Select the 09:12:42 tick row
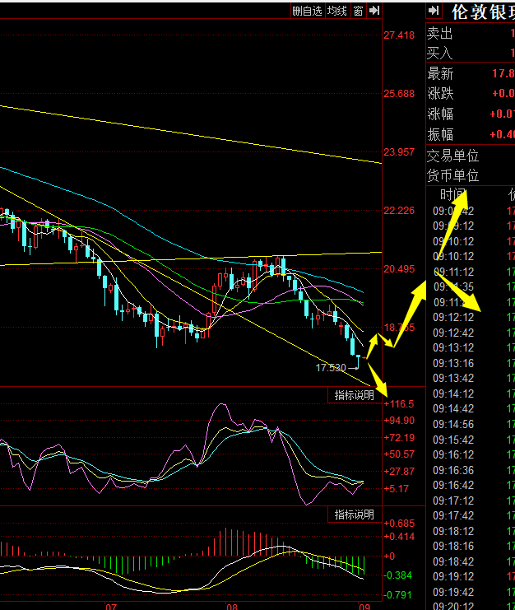The image size is (515, 610). click(x=471, y=333)
